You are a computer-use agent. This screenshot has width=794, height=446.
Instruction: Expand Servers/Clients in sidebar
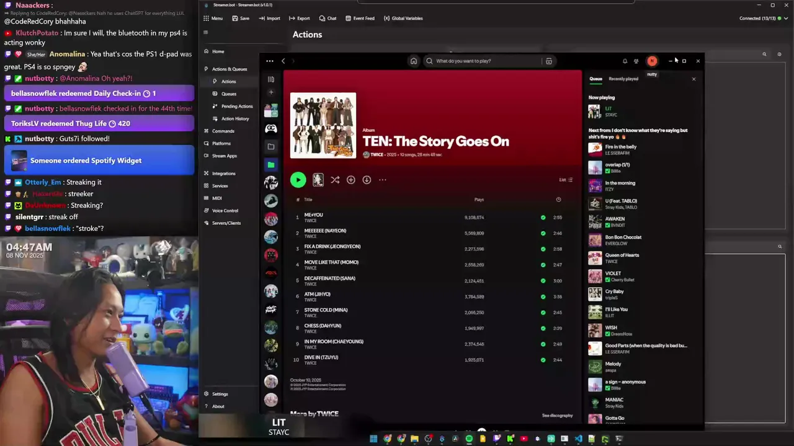click(222, 223)
